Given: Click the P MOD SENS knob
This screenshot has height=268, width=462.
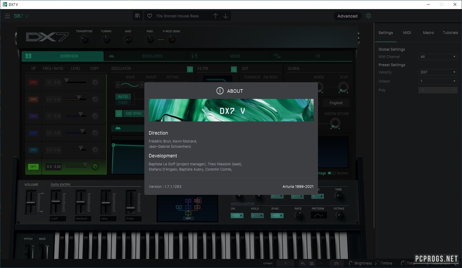Looking at the screenshot, I should point(172,39).
